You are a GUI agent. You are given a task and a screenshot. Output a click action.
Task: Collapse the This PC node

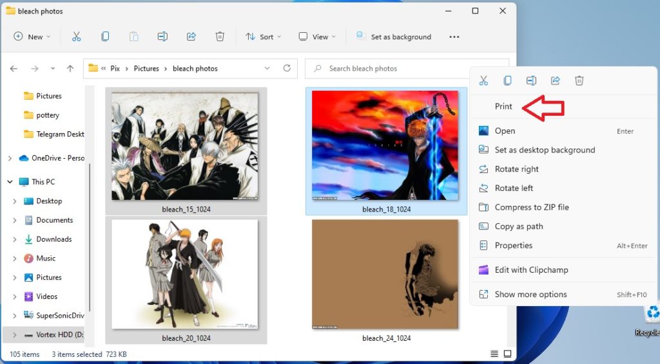click(x=10, y=182)
